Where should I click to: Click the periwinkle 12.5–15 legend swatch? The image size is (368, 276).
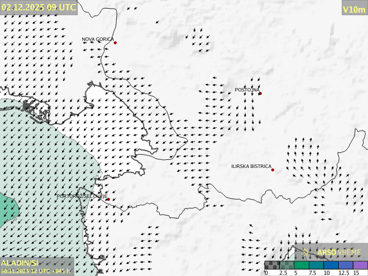(346, 266)
